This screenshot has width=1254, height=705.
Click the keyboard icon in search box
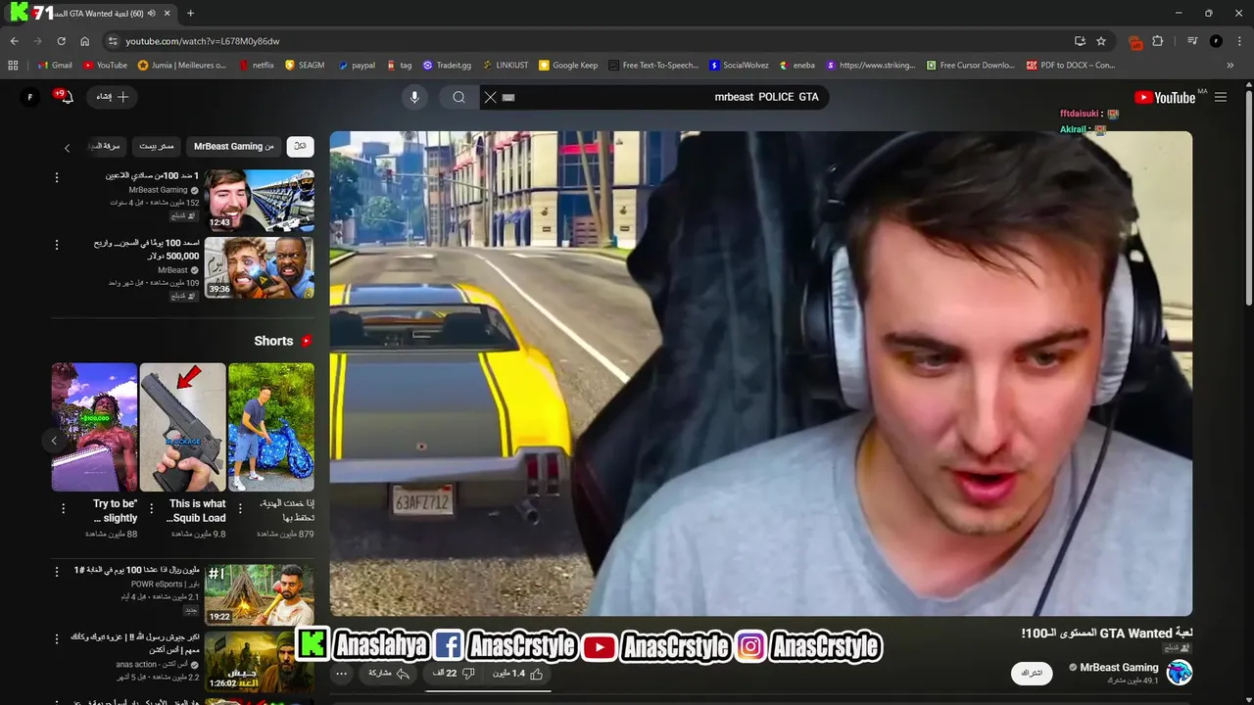[x=508, y=97]
